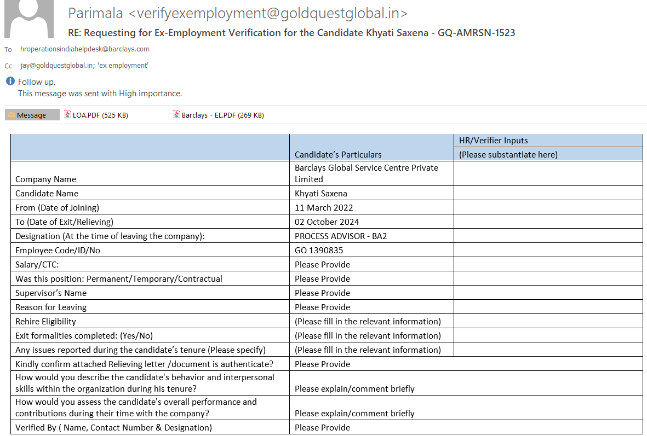This screenshot has width=647, height=436.
Task: Click the 'ex employment' Cc recipient
Action: 123,66
